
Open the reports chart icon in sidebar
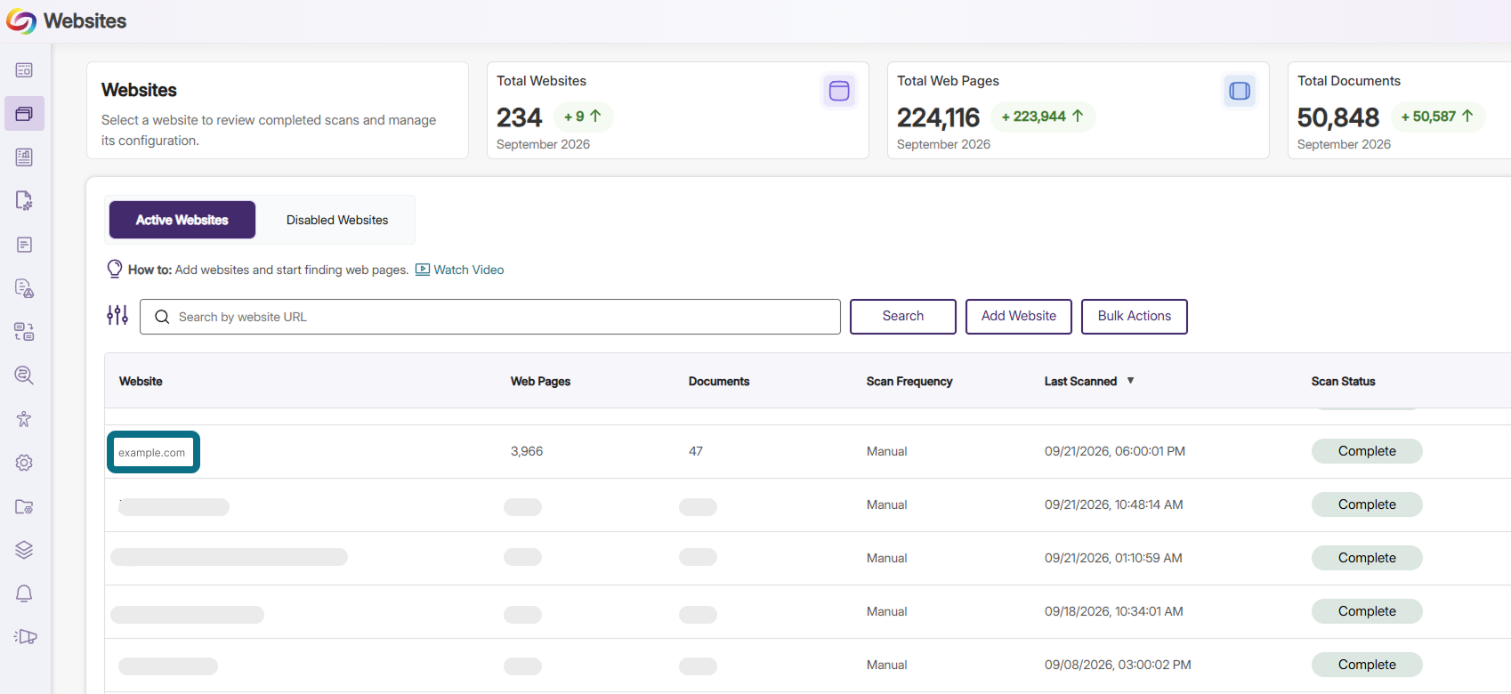24,157
